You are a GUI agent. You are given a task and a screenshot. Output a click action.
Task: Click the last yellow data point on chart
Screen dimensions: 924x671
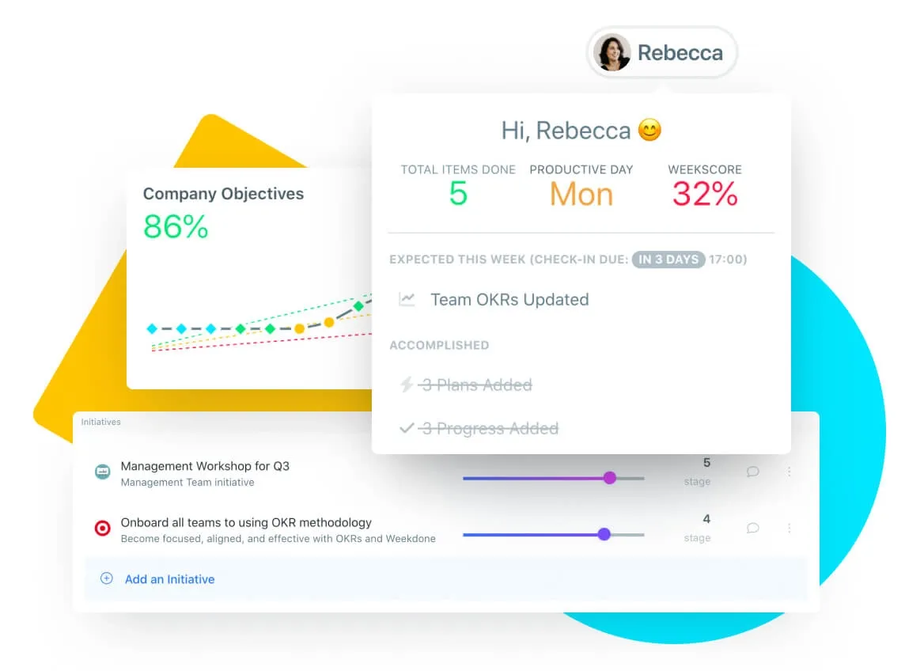[x=328, y=323]
